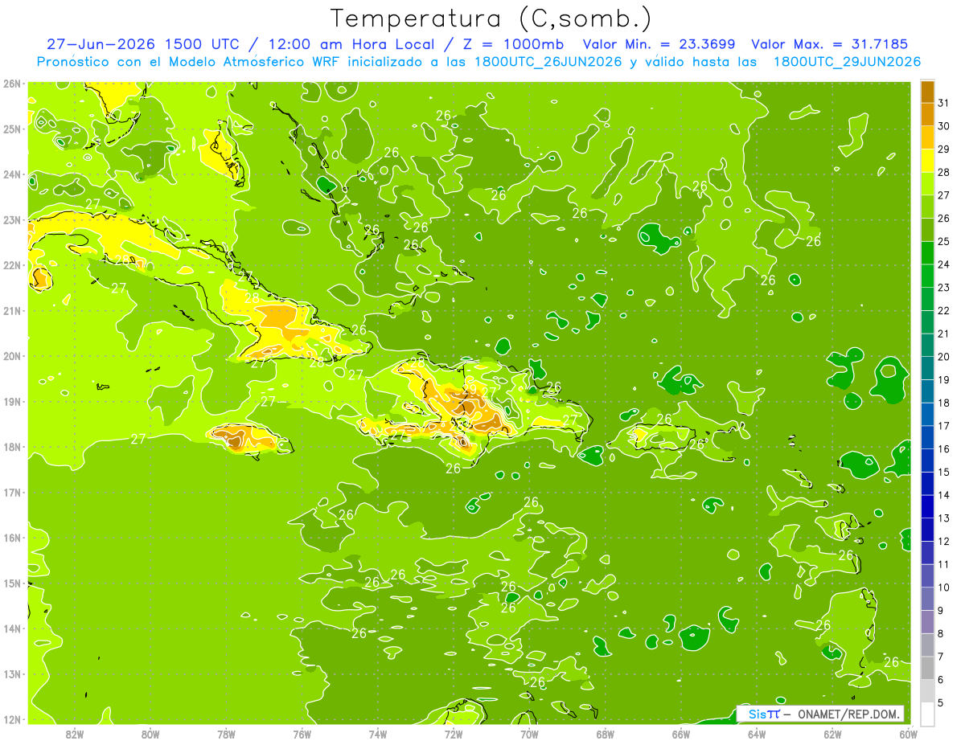Click color scale value 18

pos(943,403)
